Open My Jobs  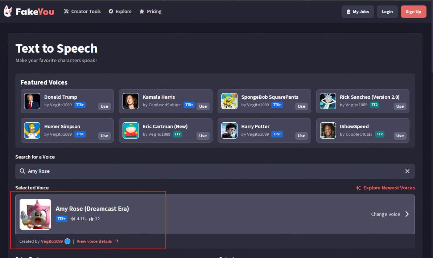(x=358, y=12)
